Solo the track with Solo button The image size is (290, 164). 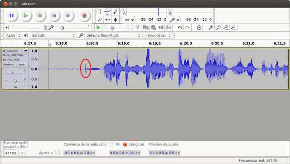[21, 65]
